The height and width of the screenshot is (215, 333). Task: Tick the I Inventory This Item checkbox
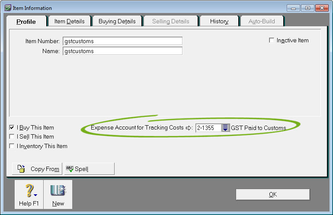(12, 146)
